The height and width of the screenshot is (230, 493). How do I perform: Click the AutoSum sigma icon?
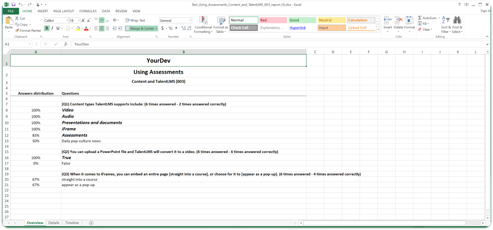coord(420,18)
